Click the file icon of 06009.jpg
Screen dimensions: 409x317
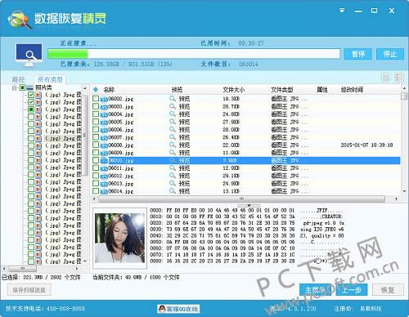point(104,154)
